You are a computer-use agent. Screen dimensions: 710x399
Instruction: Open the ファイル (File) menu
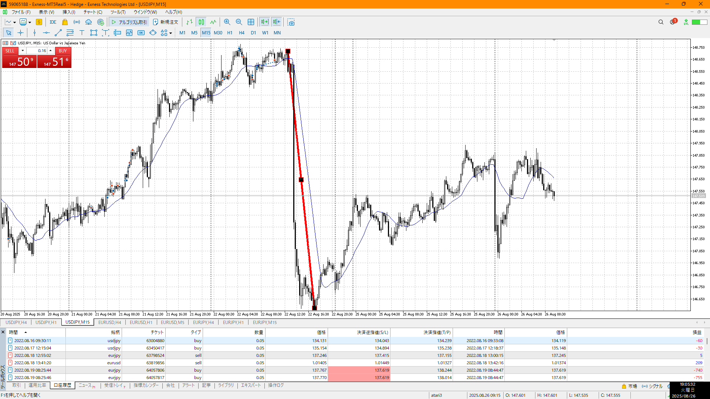pyautogui.click(x=21, y=12)
